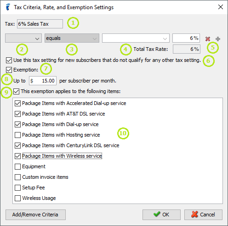This screenshot has width=228, height=226.
Task: Expand the equals operator dropdown
Action: 72,38
